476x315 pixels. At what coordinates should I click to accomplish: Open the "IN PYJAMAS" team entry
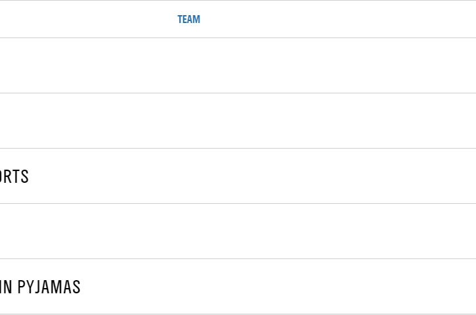[40, 287]
